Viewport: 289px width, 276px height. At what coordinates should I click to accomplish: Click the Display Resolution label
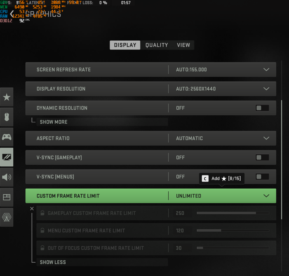click(61, 89)
